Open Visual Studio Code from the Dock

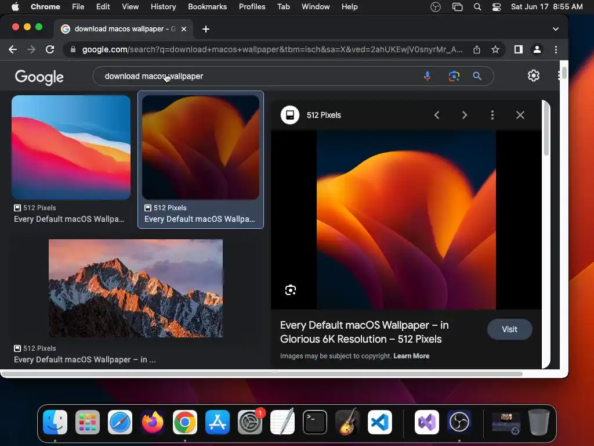[379, 422]
